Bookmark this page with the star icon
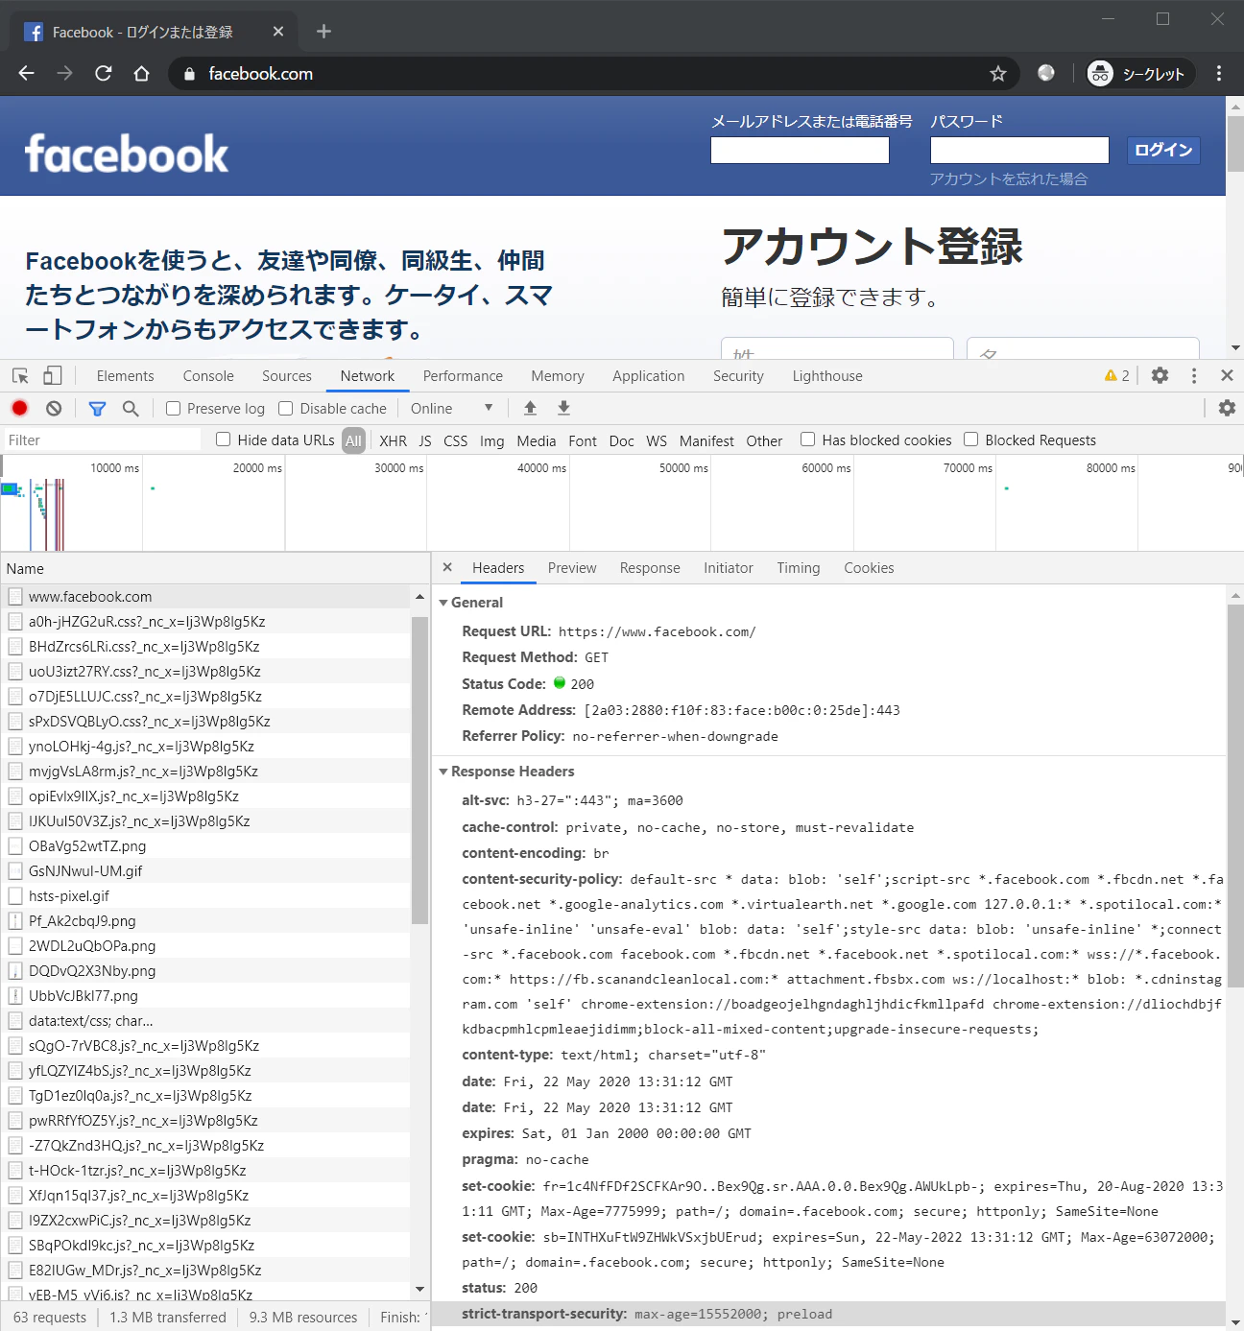This screenshot has width=1244, height=1331. click(998, 74)
